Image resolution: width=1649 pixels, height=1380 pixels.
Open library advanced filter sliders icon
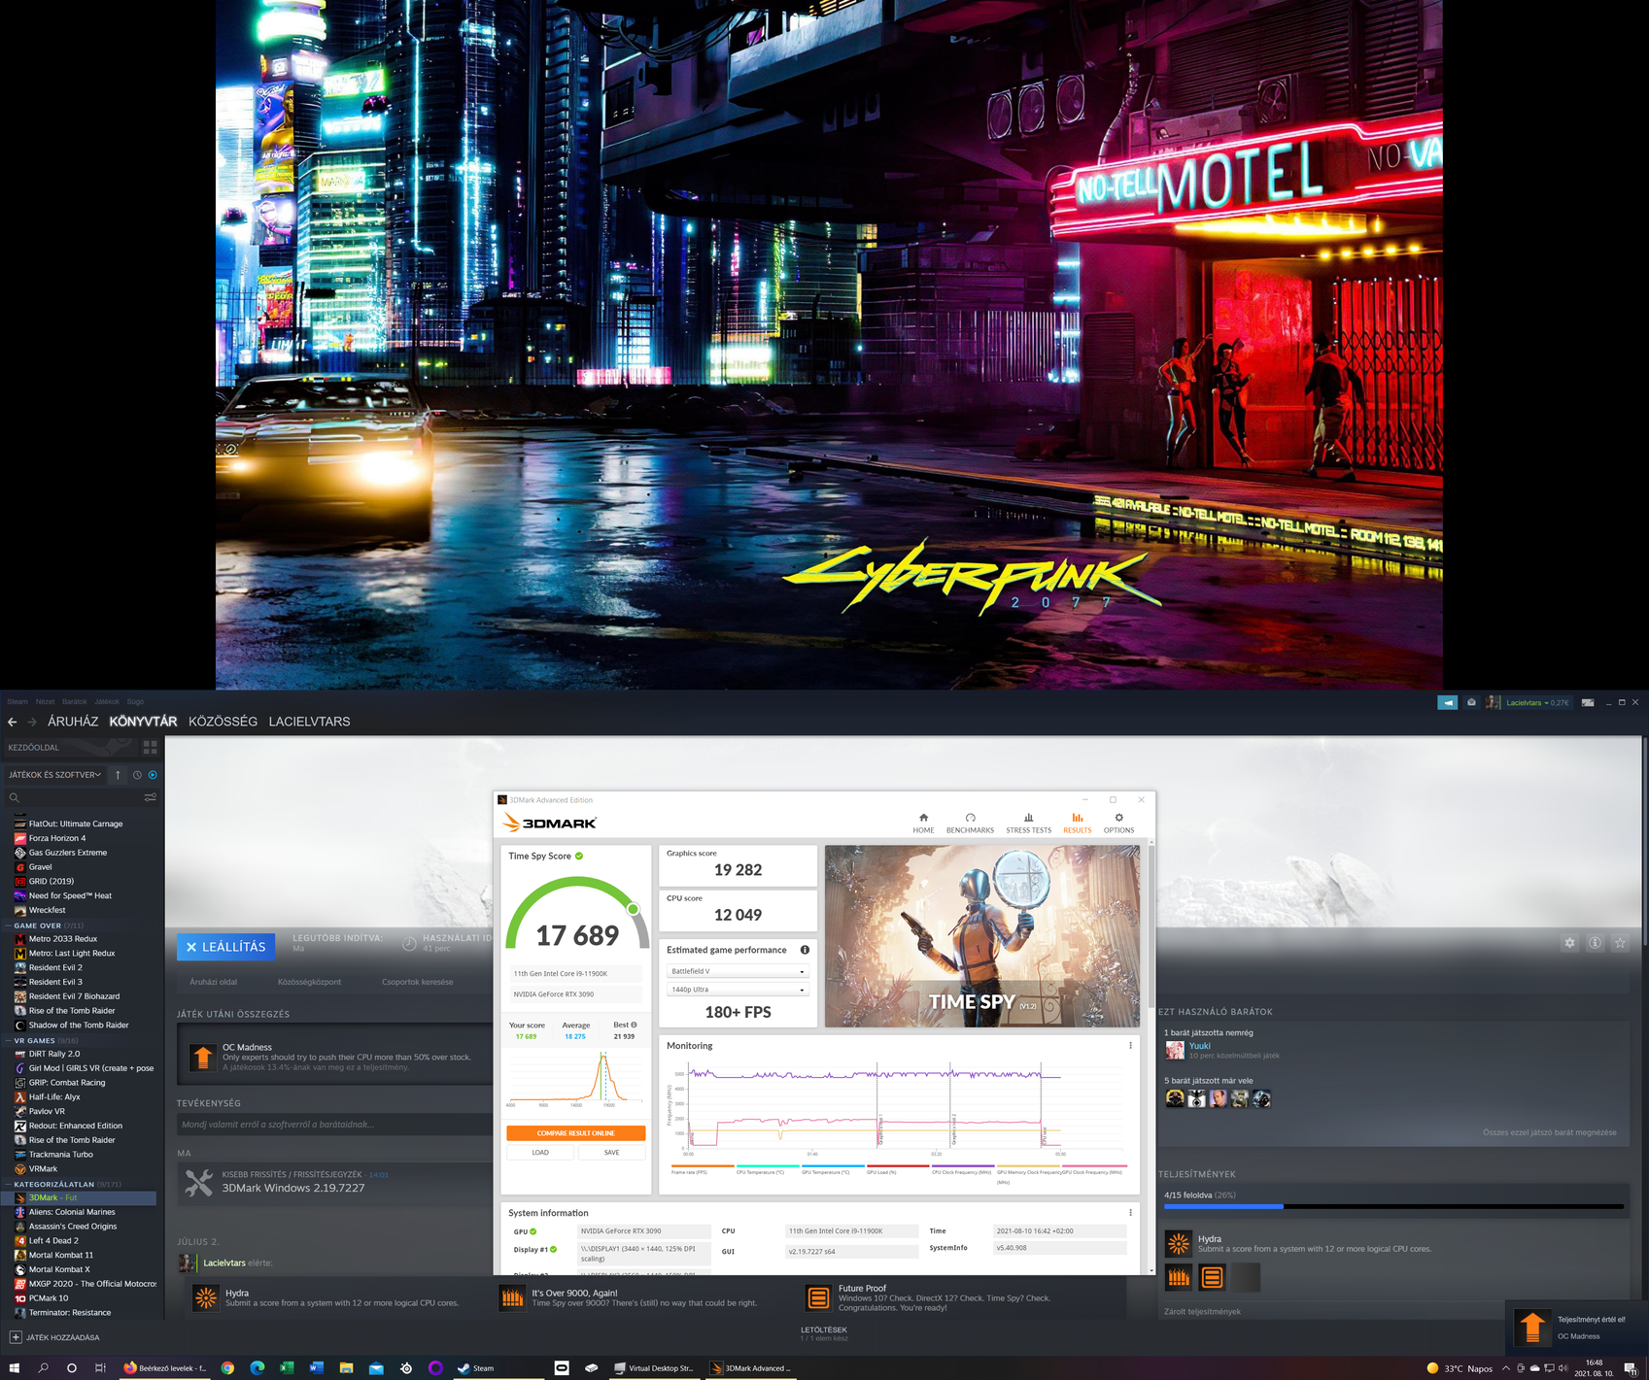pyautogui.click(x=150, y=797)
